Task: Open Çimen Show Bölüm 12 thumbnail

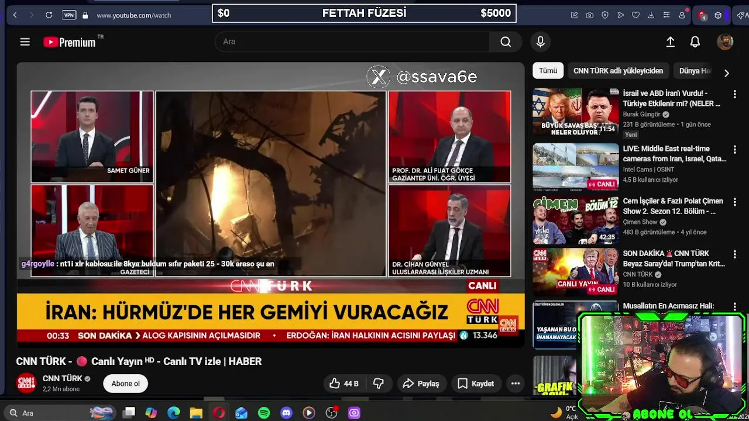Action: [x=575, y=220]
